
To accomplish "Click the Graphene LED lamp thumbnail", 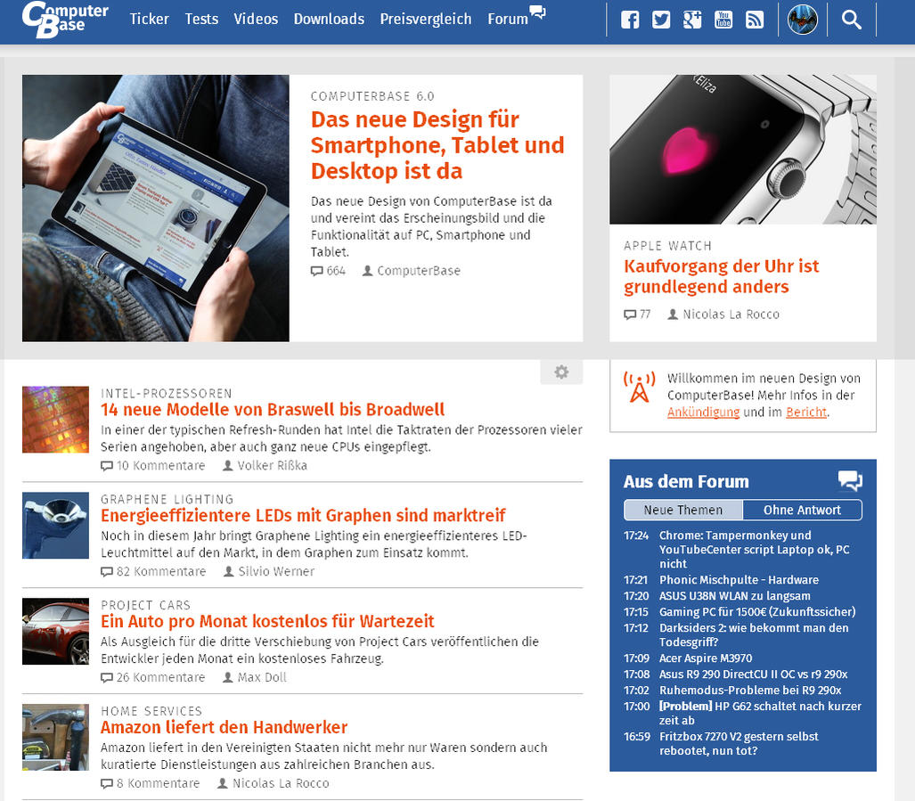I will coord(55,526).
